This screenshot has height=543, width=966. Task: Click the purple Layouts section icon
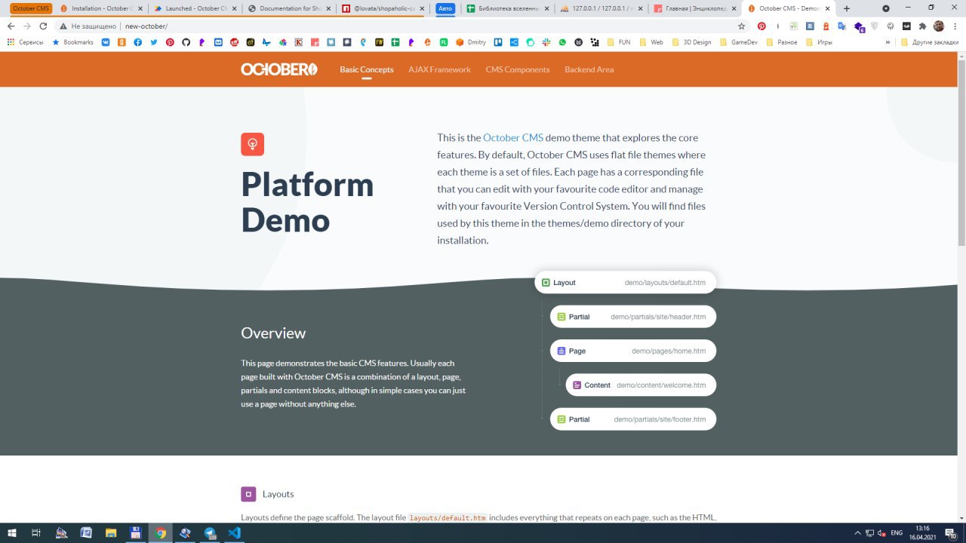(x=248, y=494)
